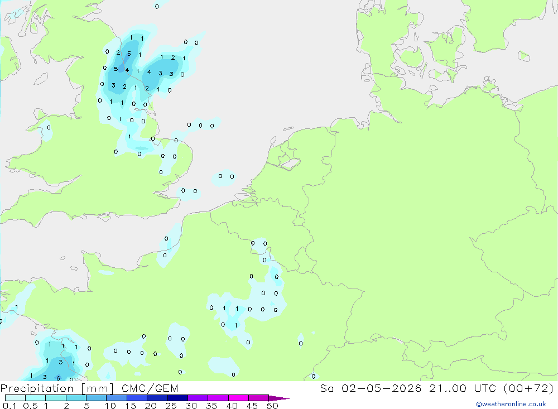Click the forecast date 'Sa 02-05-2026 21.00 UTC (00+72)'
The width and height of the screenshot is (558, 409).
(437, 388)
